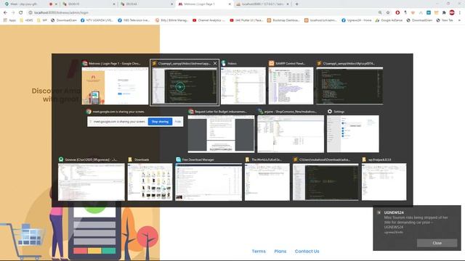Open the Chrome three-dot menu
Viewport: 465px width, 261px height.
pyautogui.click(x=460, y=13)
